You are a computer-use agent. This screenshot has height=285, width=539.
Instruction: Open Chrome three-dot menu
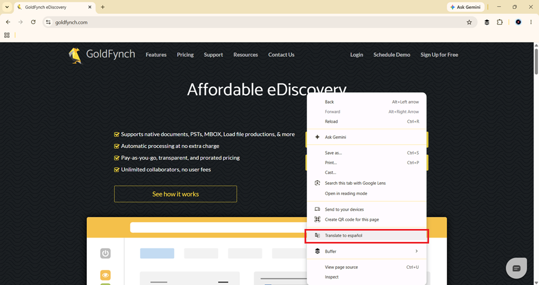tap(531, 22)
